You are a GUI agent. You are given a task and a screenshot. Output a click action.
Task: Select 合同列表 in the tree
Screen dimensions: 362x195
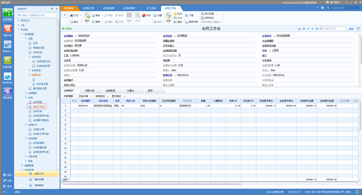[x=37, y=111]
